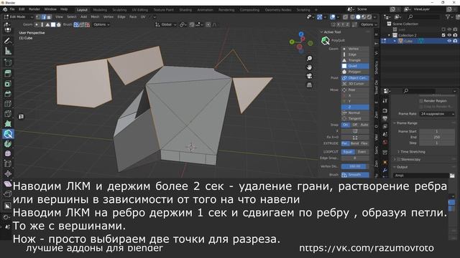Open the Global transform orientation dropdown
This screenshot has height=258, width=460.
pyautogui.click(x=166, y=24)
